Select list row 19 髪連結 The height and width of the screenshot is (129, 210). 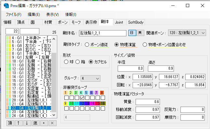tap(29, 96)
